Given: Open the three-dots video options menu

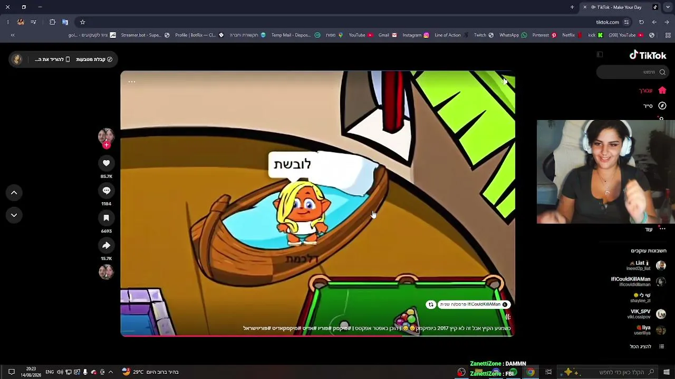Looking at the screenshot, I should [132, 82].
